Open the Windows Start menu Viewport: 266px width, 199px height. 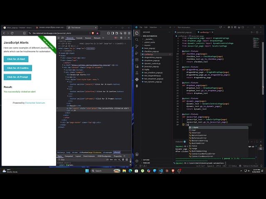coord(87,171)
